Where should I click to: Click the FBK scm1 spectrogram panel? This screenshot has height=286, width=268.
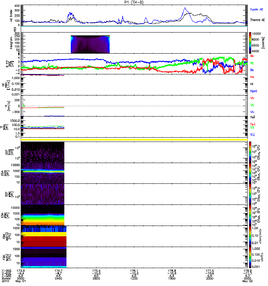(x=44, y=257)
